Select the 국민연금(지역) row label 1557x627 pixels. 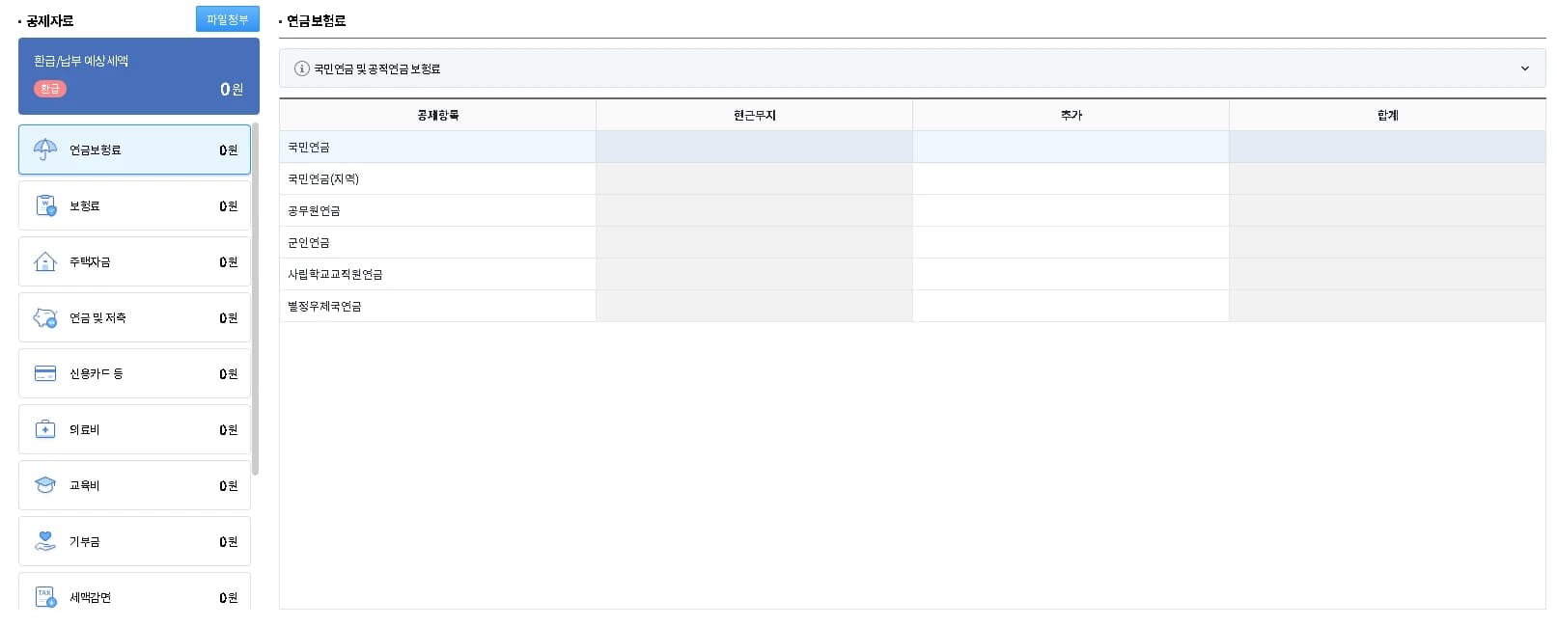(x=323, y=178)
